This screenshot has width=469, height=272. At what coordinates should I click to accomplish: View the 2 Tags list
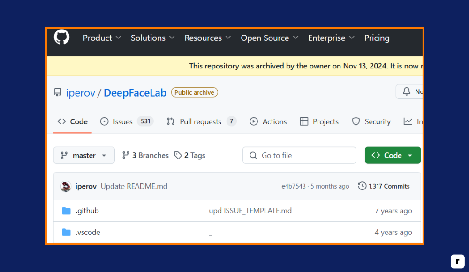click(190, 155)
